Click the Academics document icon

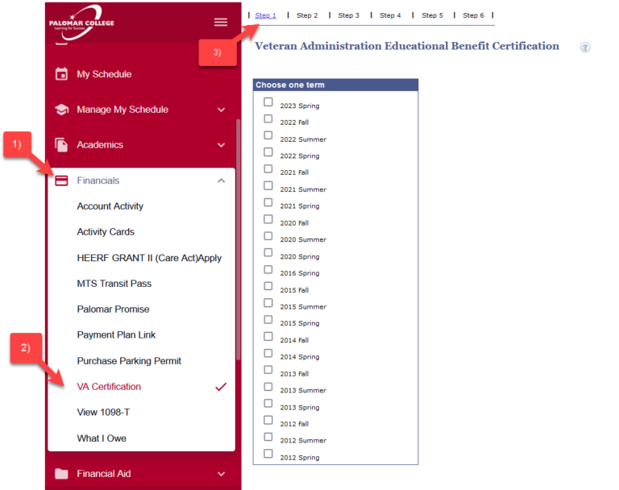pyautogui.click(x=61, y=145)
